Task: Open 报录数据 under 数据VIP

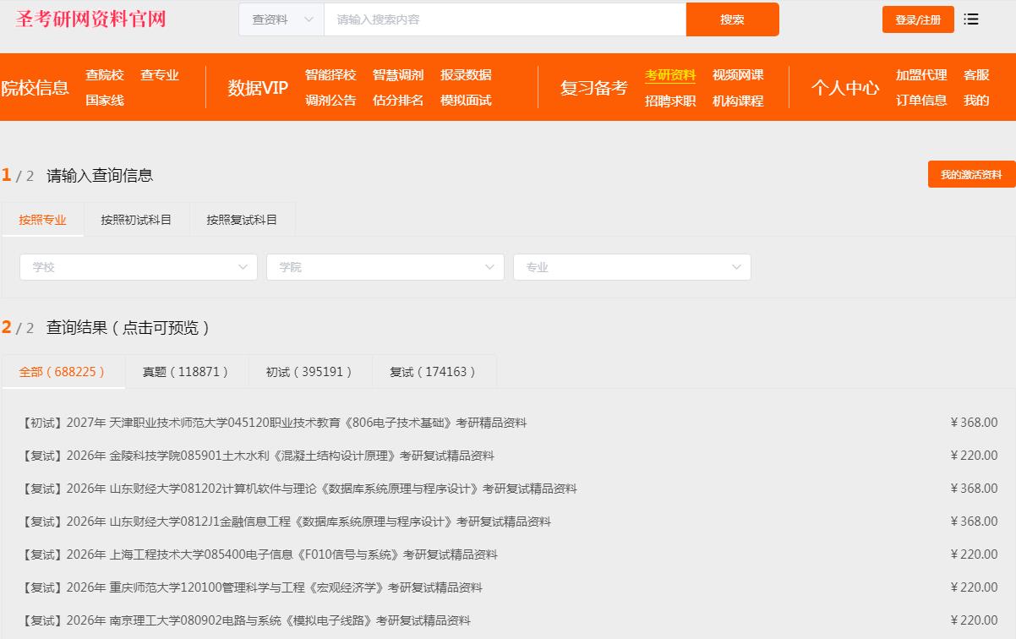Action: [x=466, y=74]
